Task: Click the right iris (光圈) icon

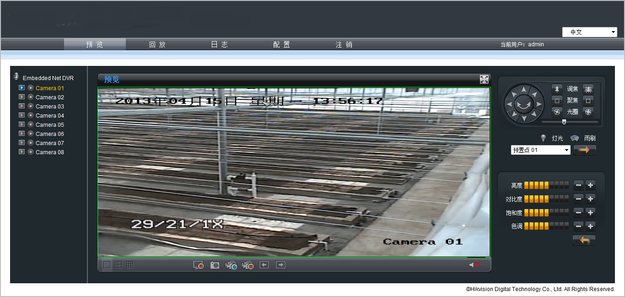Action: tap(588, 112)
